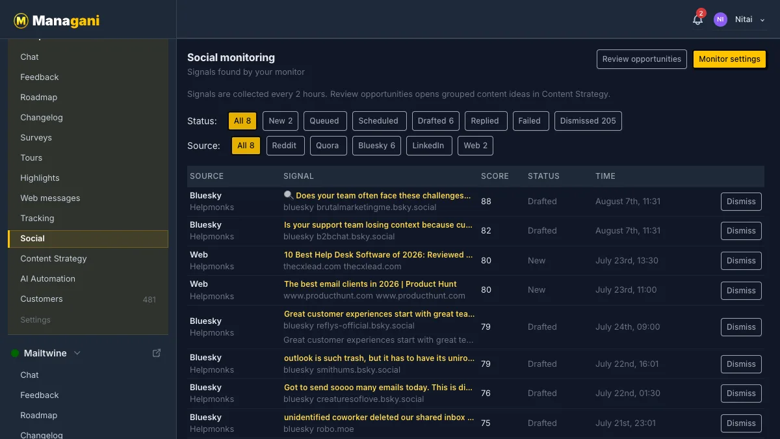
Task: Dismiss the 'Is your support team losing' signal
Action: click(741, 231)
